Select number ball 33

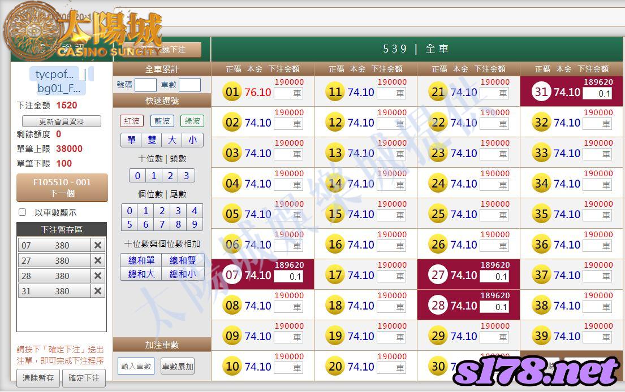pyautogui.click(x=541, y=153)
